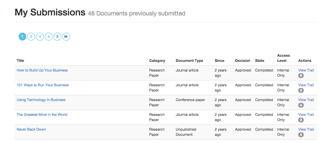Open 'The Greatest Mind in the World' document
The image size is (331, 143).
click(42, 114)
